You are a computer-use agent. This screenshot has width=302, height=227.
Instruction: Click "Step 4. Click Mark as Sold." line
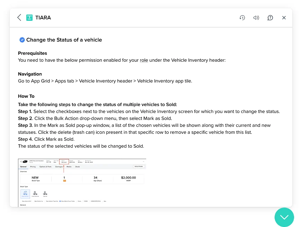tap(46, 139)
